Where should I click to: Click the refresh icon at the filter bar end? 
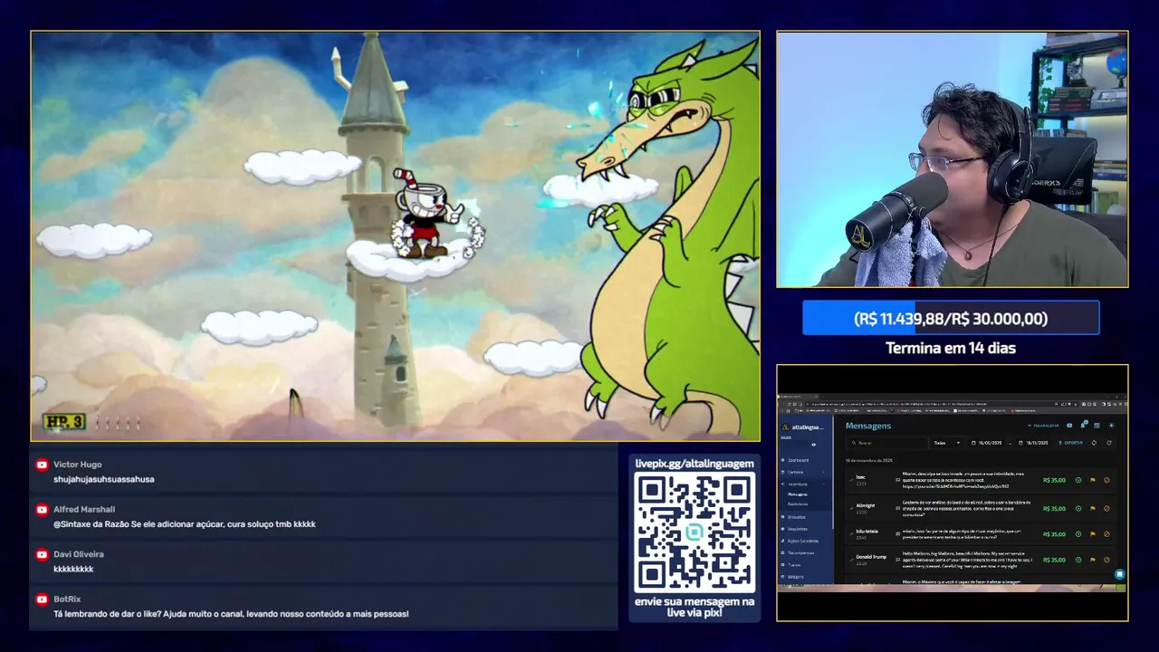click(x=1109, y=443)
